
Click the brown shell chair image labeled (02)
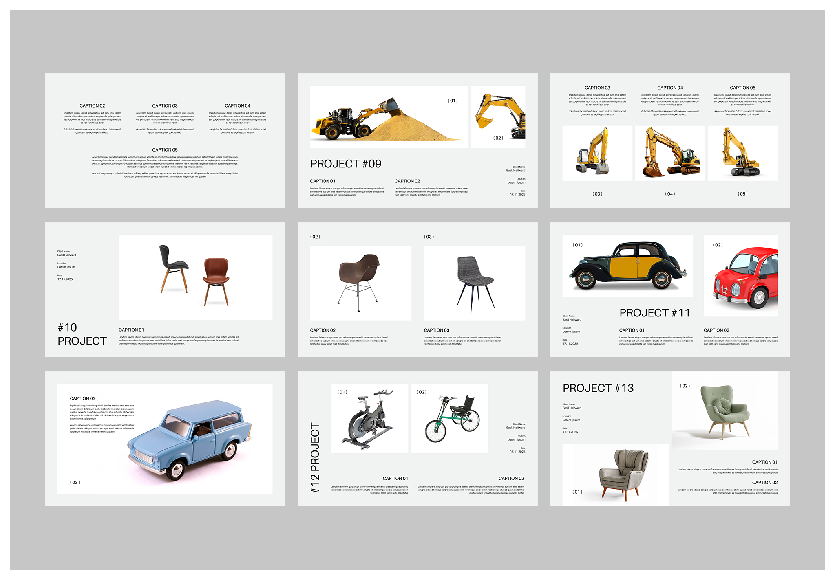pos(360,283)
